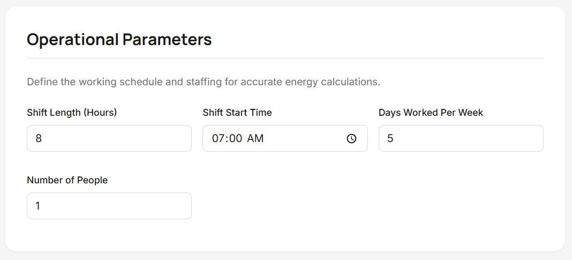Click the Operational Parameters heading
The width and height of the screenshot is (572, 260).
click(x=119, y=40)
